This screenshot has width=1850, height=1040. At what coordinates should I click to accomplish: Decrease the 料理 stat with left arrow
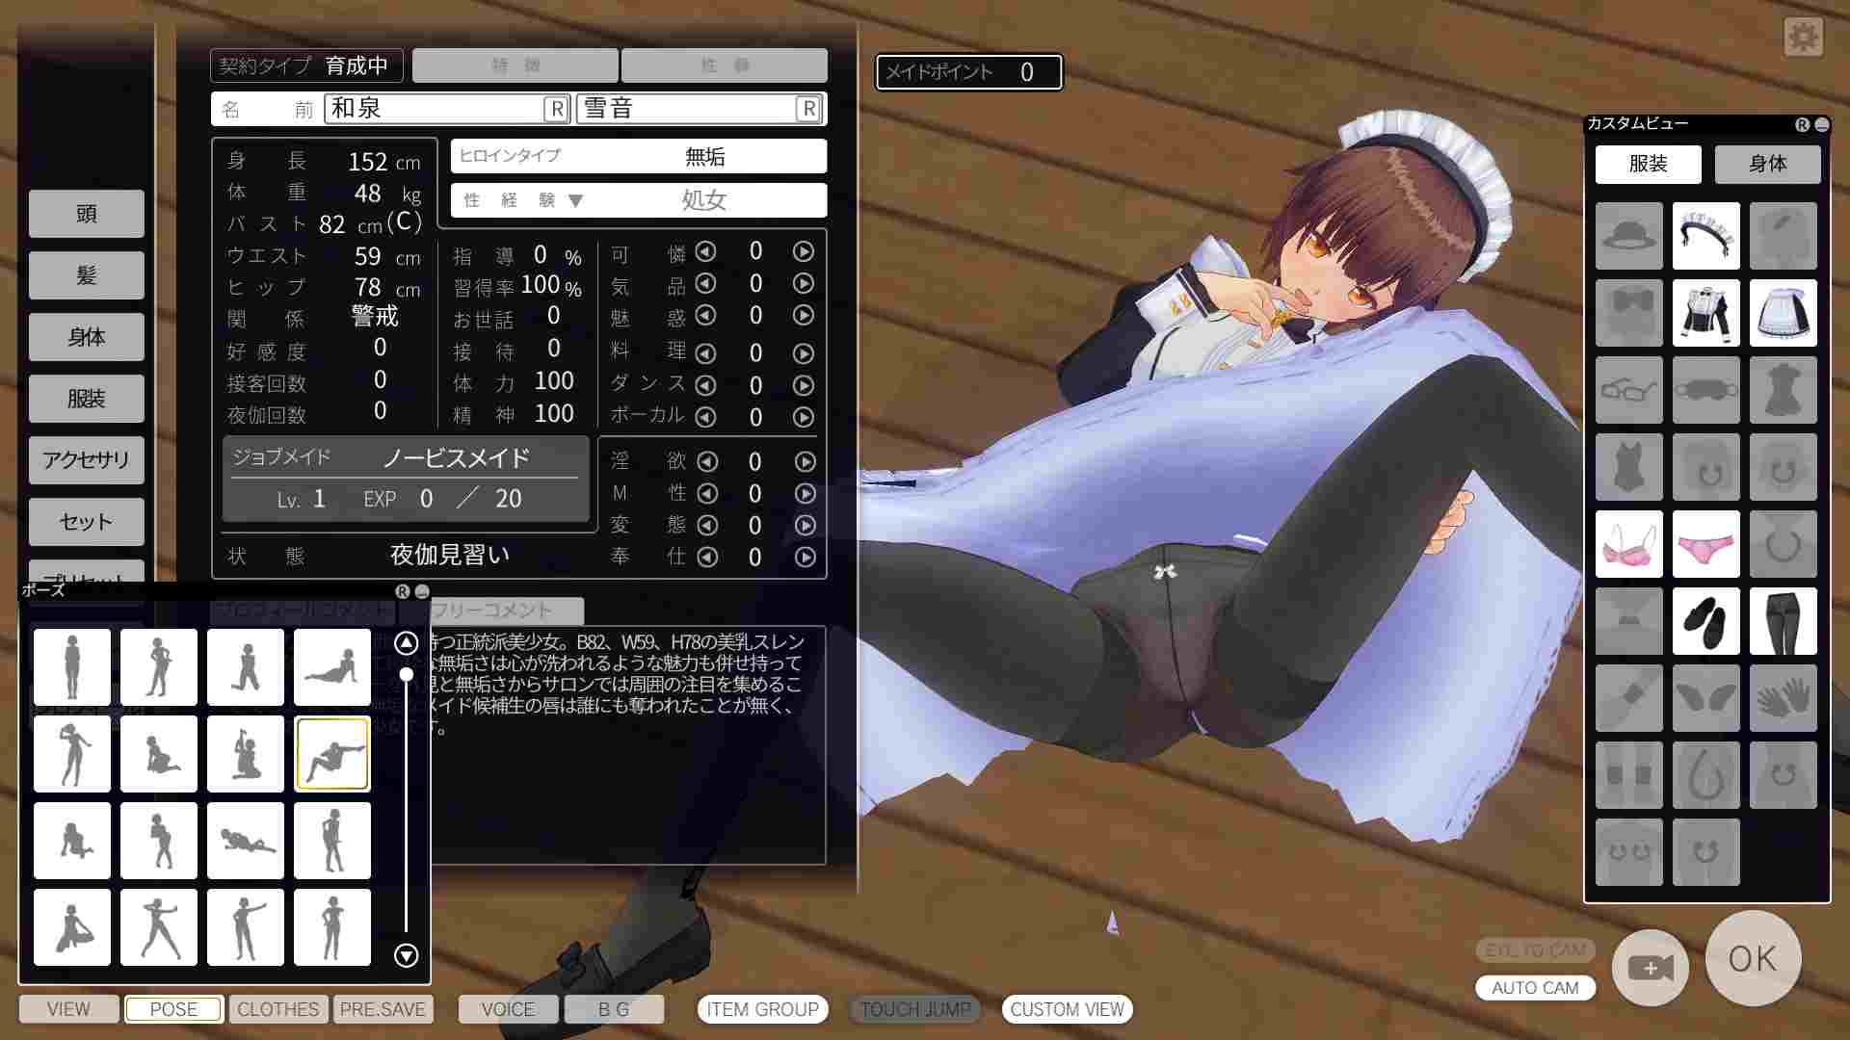click(705, 353)
